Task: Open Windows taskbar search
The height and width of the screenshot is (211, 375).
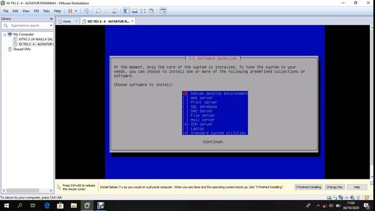Action: click(x=20, y=206)
